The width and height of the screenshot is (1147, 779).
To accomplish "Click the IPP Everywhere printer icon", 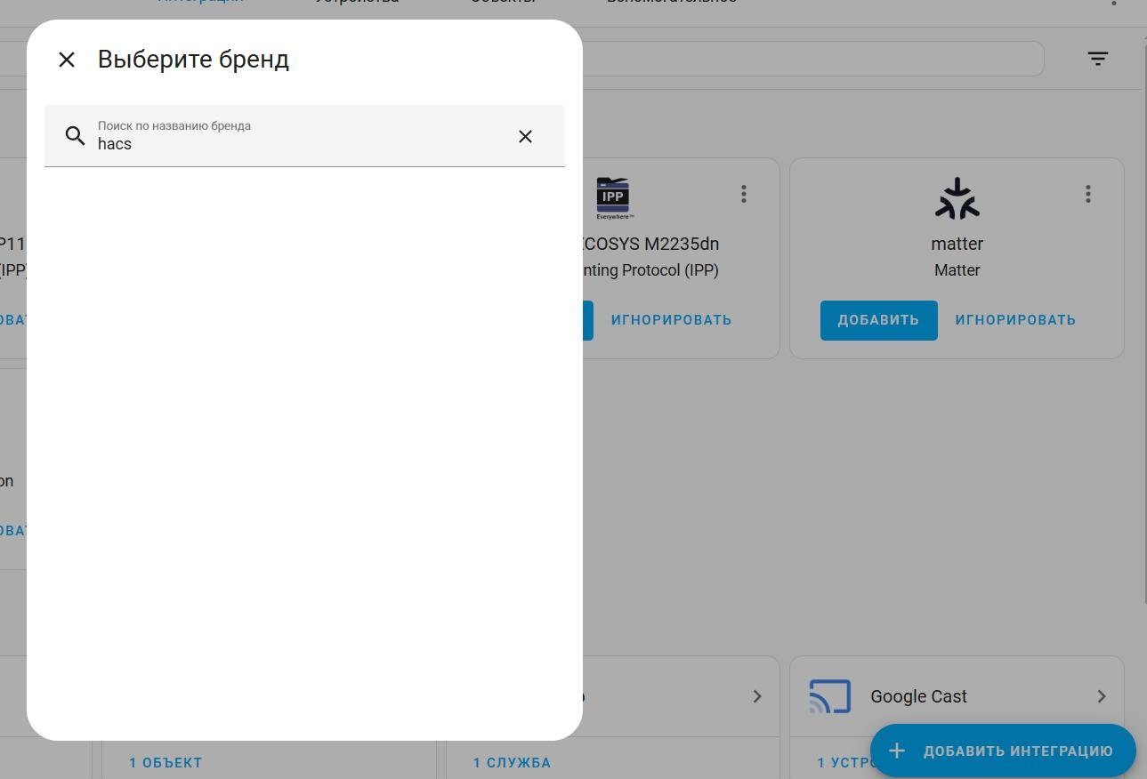I will [x=612, y=198].
